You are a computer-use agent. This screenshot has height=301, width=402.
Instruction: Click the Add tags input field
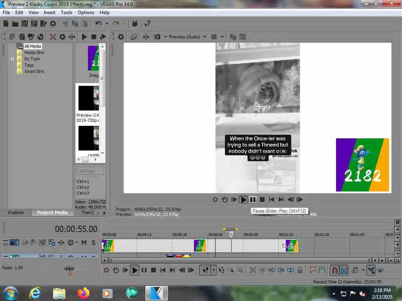(90, 171)
